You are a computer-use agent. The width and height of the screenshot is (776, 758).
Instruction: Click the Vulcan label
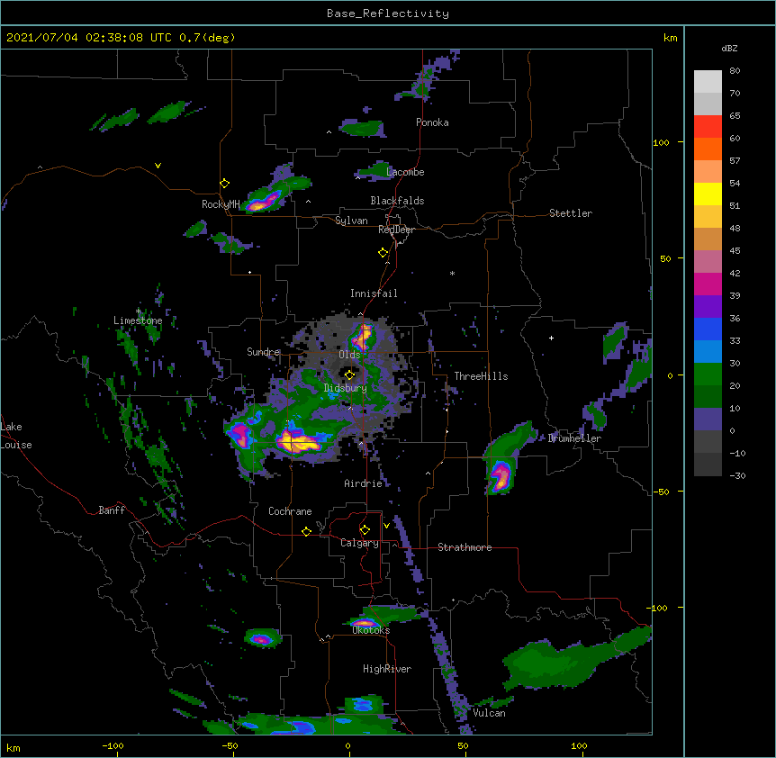coord(489,713)
